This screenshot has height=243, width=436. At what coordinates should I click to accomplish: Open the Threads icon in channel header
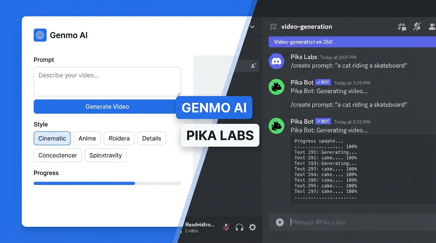[402, 27]
